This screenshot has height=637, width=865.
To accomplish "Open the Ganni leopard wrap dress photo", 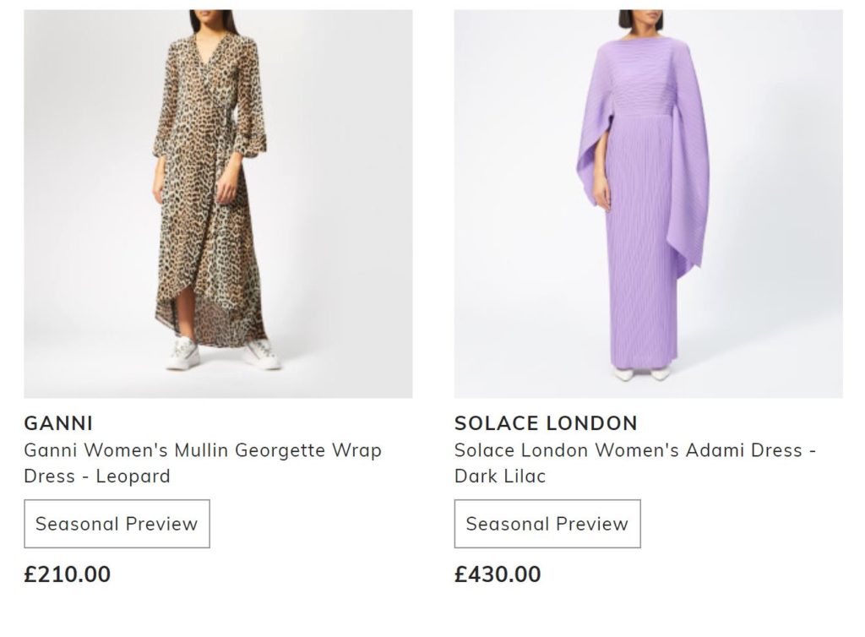I will [x=218, y=204].
